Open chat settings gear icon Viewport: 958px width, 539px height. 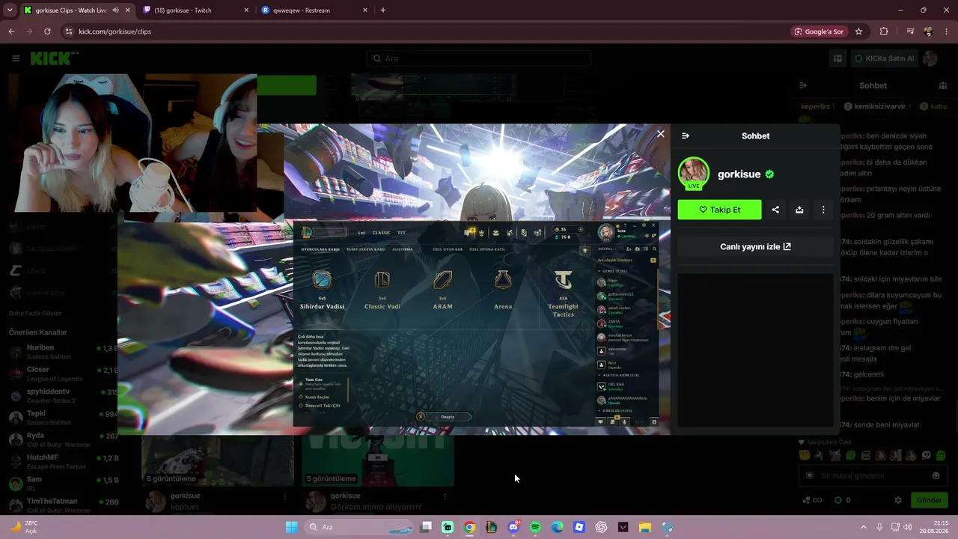coord(898,500)
